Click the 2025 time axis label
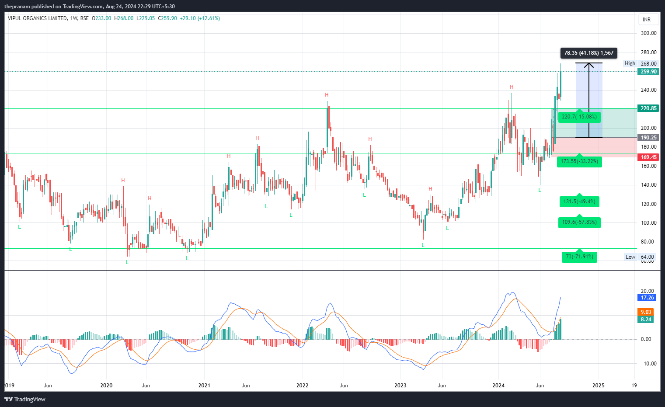This screenshot has height=407, width=665. pos(598,386)
